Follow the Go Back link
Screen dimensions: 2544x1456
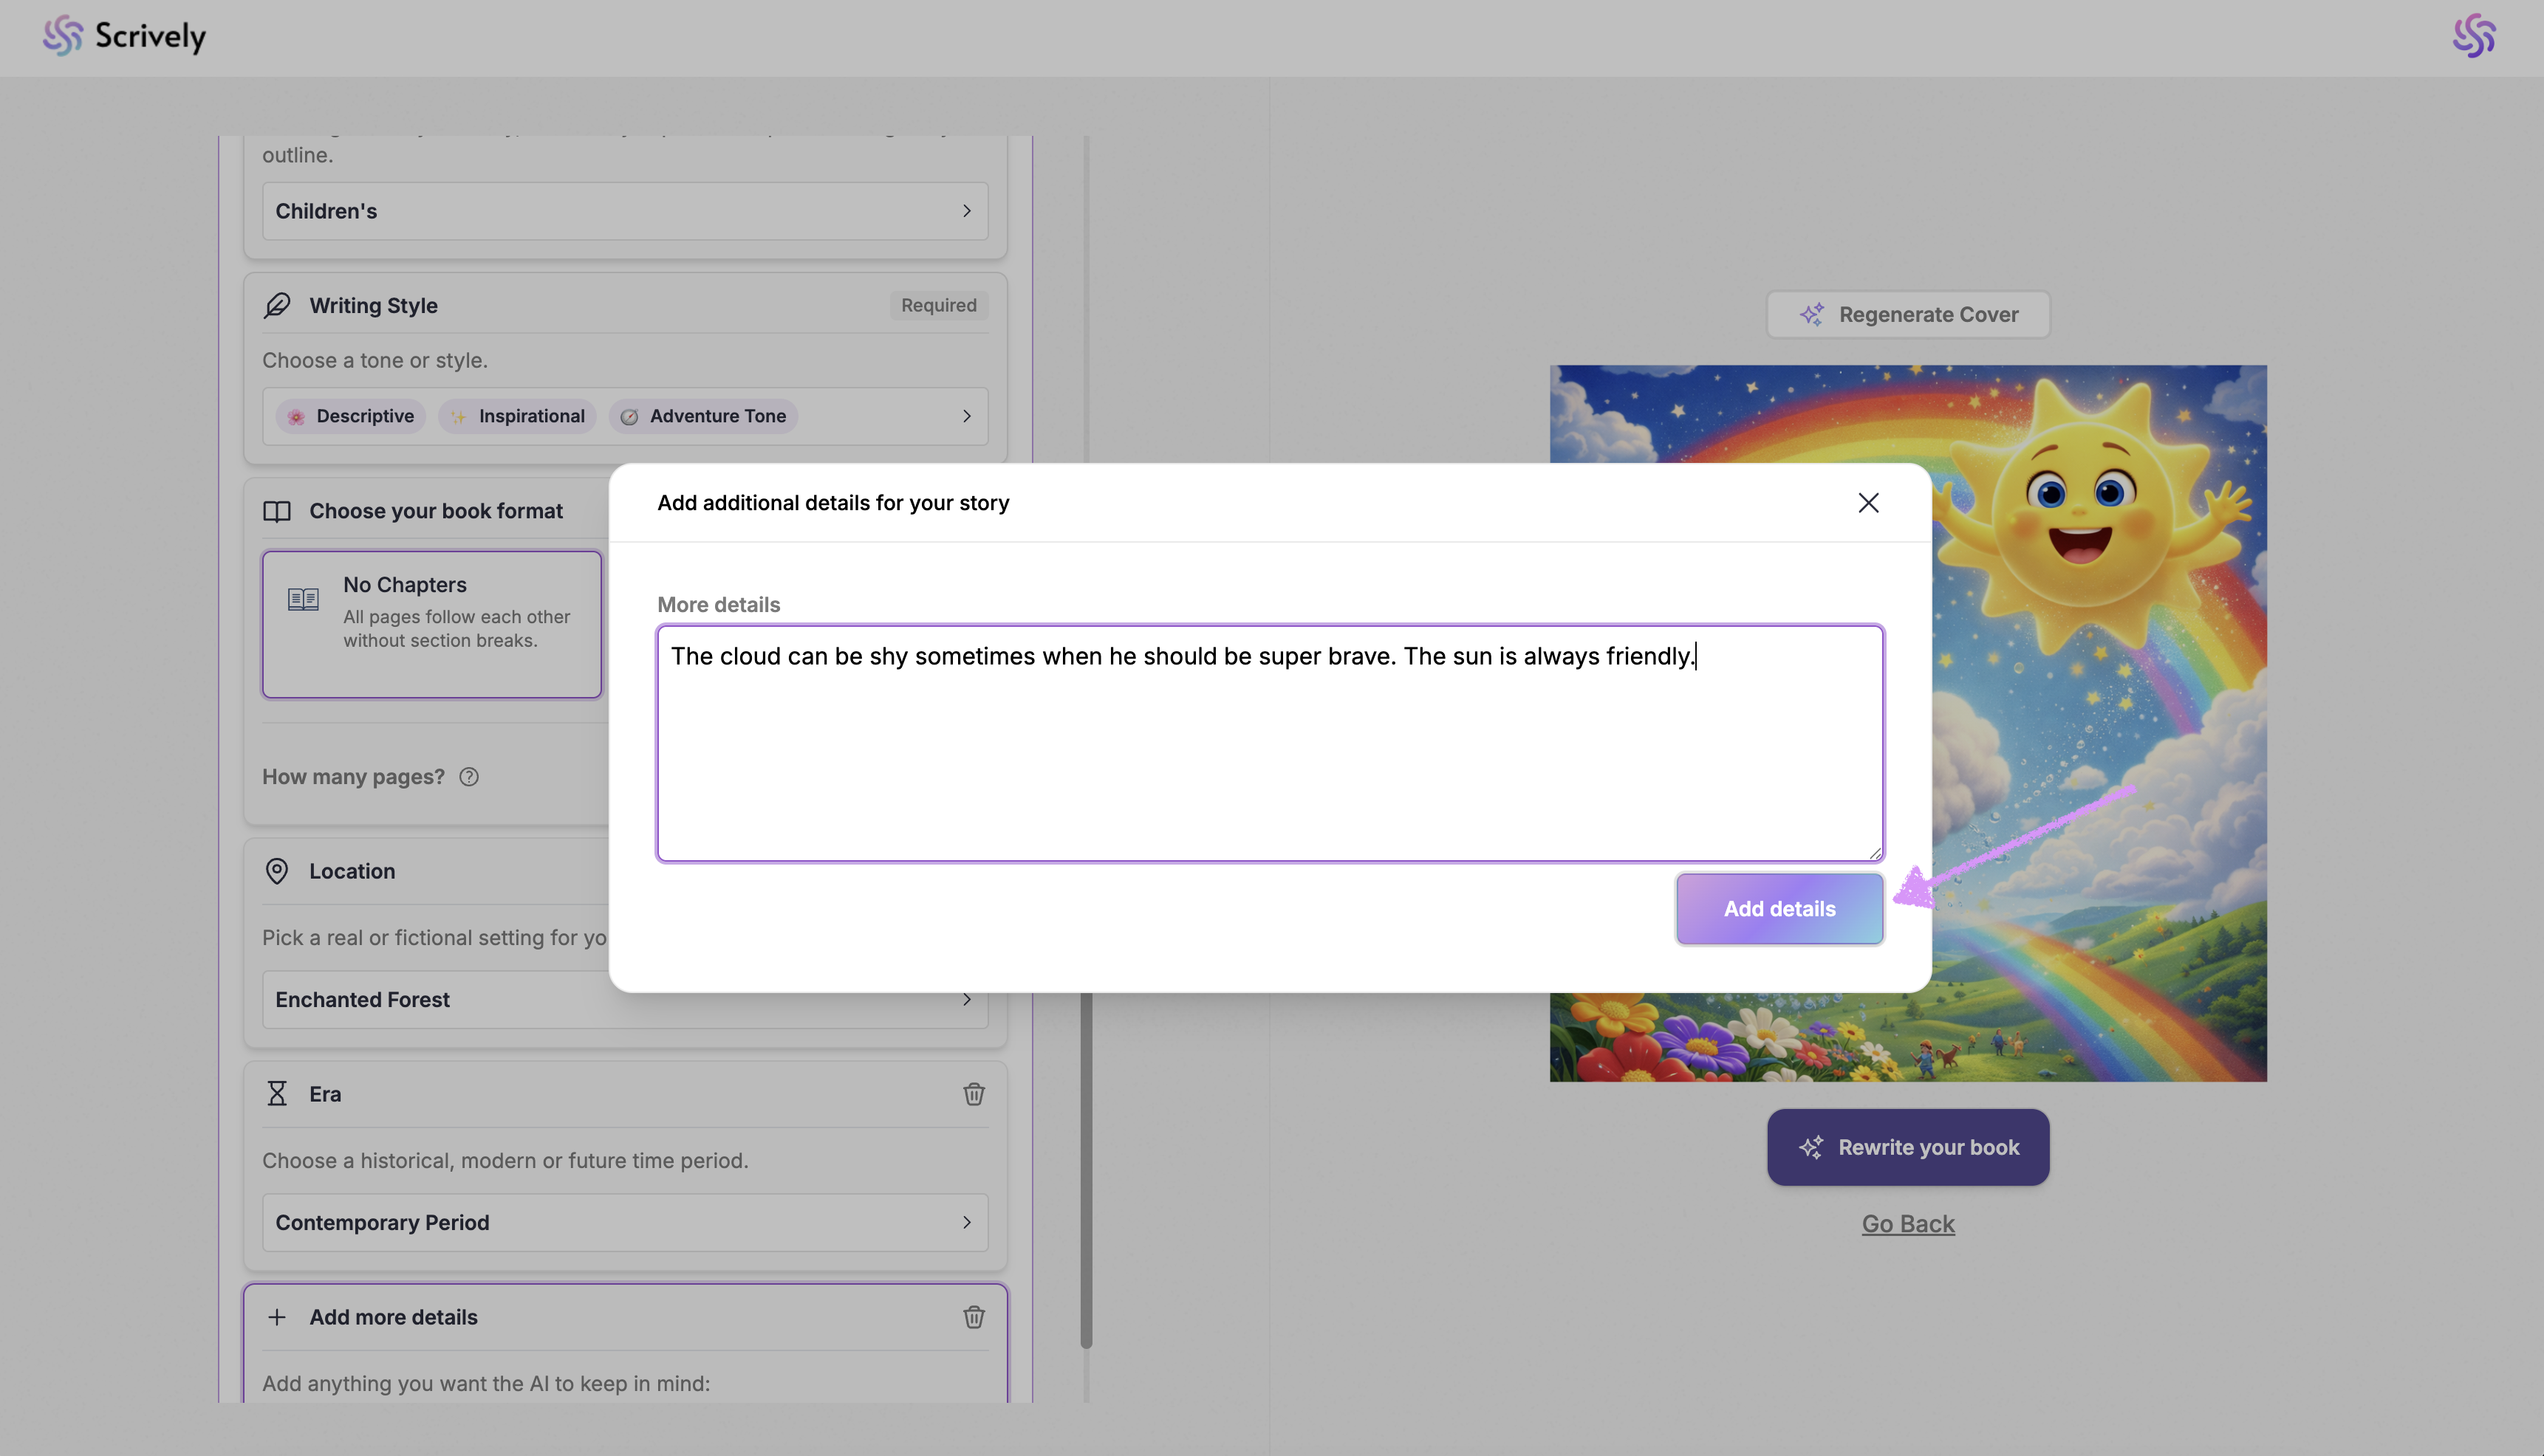coord(1908,1224)
